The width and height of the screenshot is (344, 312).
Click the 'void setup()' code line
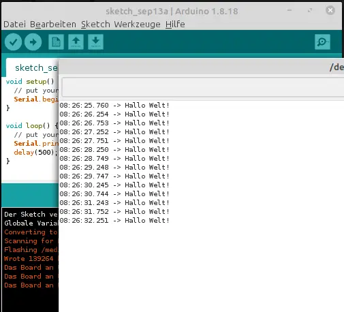click(x=30, y=81)
